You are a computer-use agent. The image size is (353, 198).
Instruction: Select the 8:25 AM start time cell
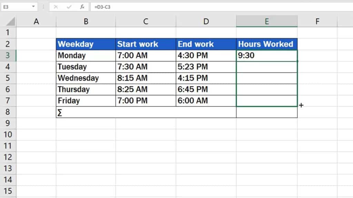[145, 89]
